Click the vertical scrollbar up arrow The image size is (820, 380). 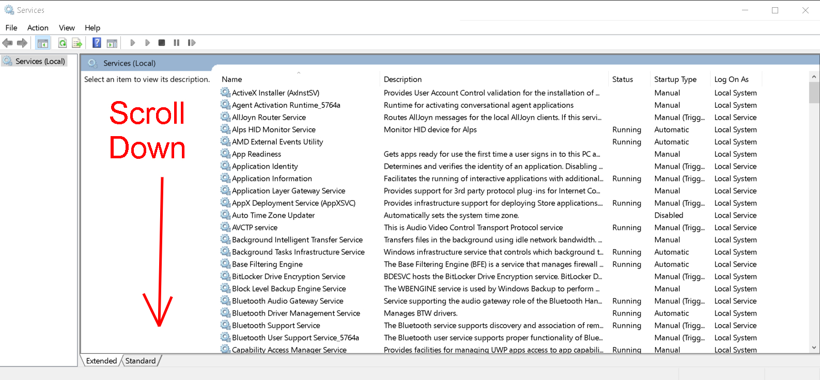(814, 77)
